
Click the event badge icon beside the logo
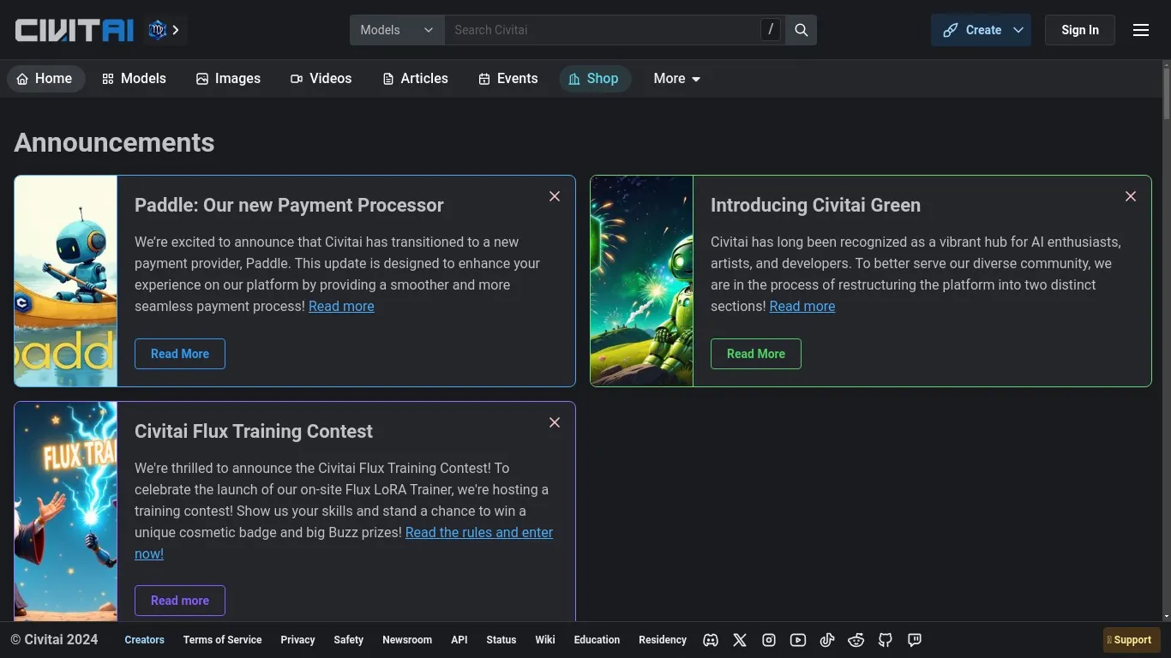[x=157, y=29]
